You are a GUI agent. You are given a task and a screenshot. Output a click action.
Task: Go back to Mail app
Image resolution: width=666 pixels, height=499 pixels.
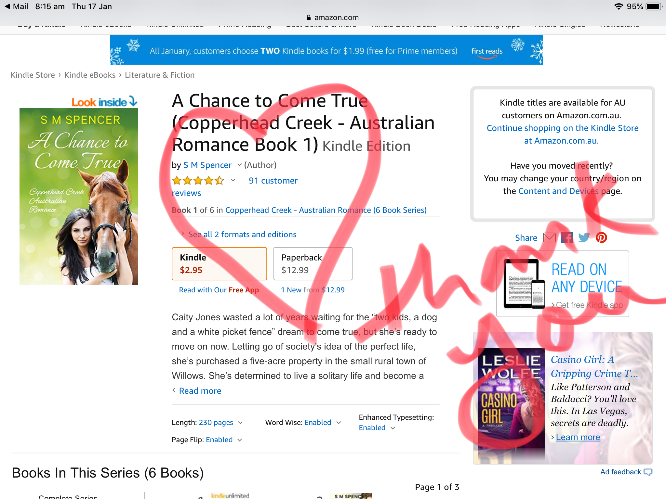pyautogui.click(x=16, y=6)
